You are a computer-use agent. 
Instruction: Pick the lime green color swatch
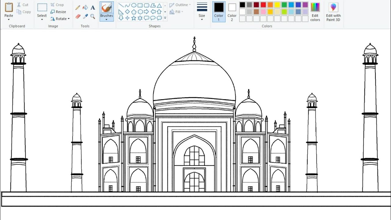click(x=284, y=12)
